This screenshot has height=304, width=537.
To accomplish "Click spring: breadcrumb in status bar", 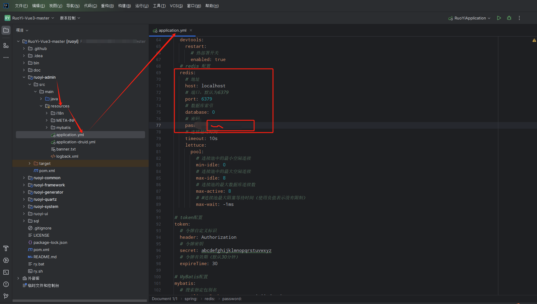I will [x=191, y=299].
